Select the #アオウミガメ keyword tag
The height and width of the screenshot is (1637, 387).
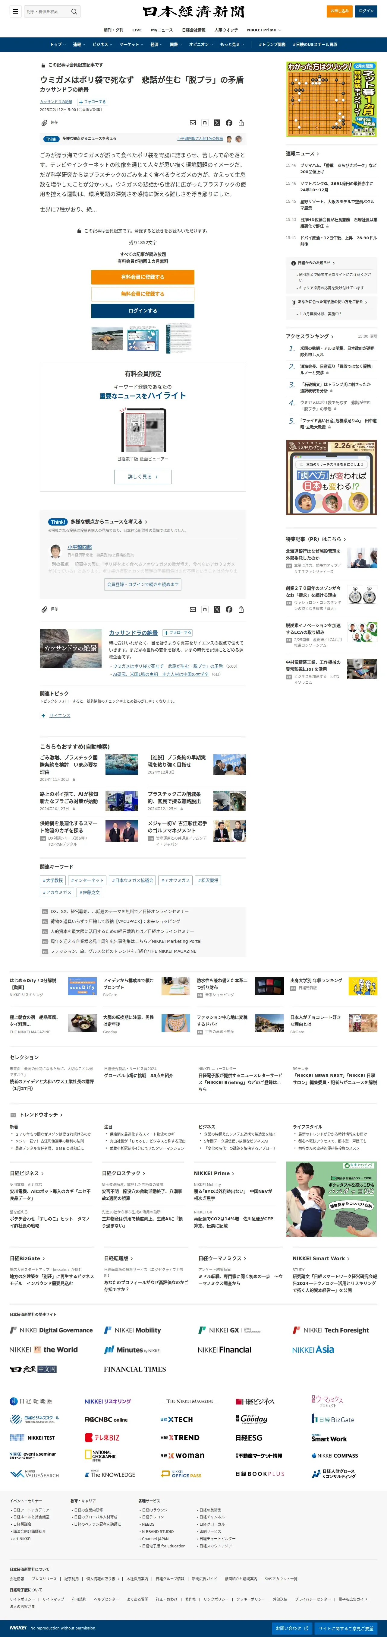(x=175, y=880)
